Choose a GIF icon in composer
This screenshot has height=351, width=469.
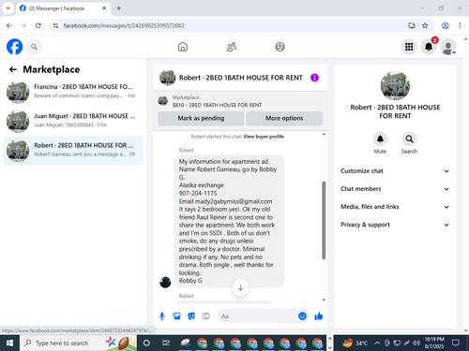coord(205,316)
